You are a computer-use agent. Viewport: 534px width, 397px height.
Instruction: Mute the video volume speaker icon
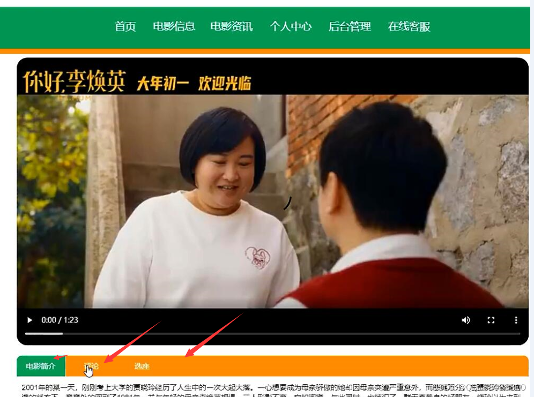coord(465,320)
